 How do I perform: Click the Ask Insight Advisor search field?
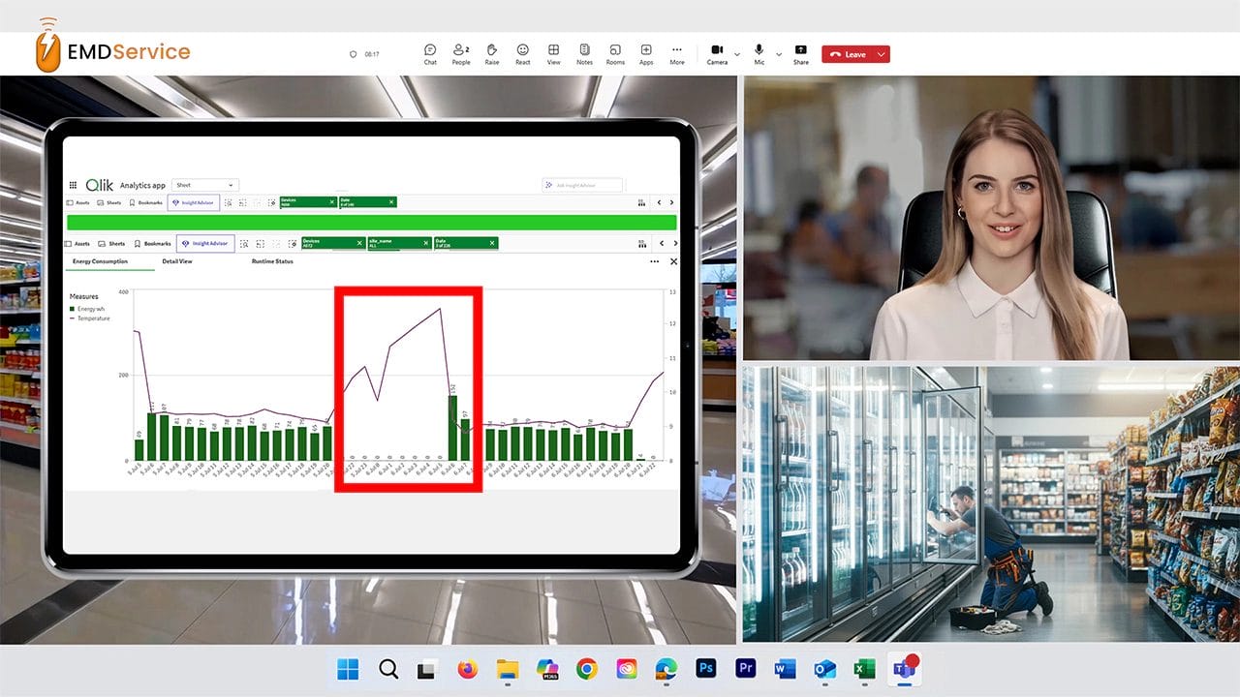582,185
